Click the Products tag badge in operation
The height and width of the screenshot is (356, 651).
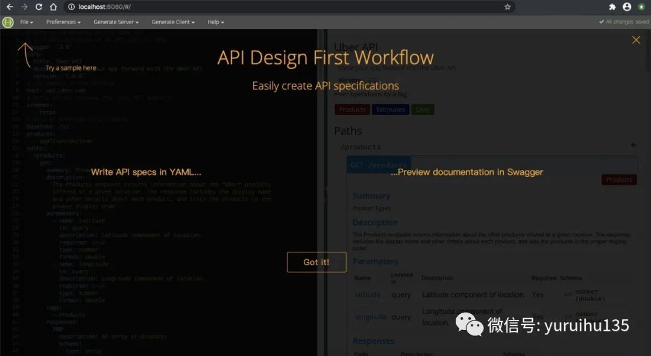tap(618, 180)
